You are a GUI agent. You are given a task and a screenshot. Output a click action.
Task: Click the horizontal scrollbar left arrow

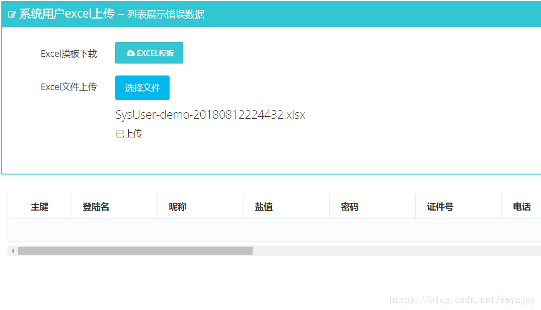[13, 251]
